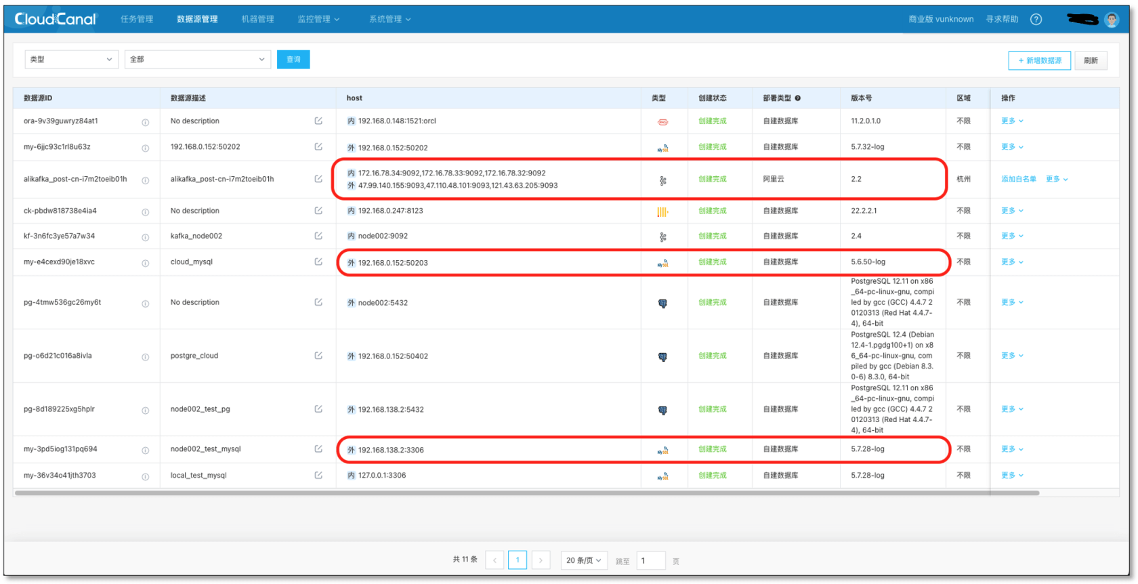Expand 更多 for ck-pbdw818738e4ia4
Viewport: 1138px width, 584px height.
1012,211
